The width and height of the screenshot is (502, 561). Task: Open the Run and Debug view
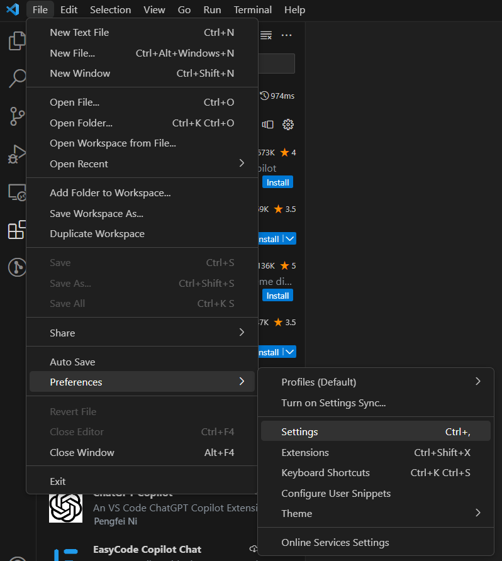16,154
